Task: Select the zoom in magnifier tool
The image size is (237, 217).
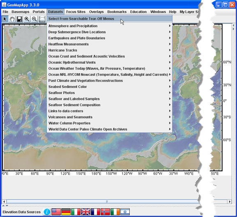Action: pyautogui.click(x=27, y=19)
